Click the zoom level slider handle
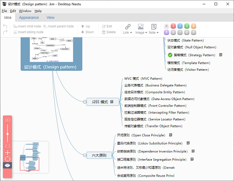 click(8, 134)
